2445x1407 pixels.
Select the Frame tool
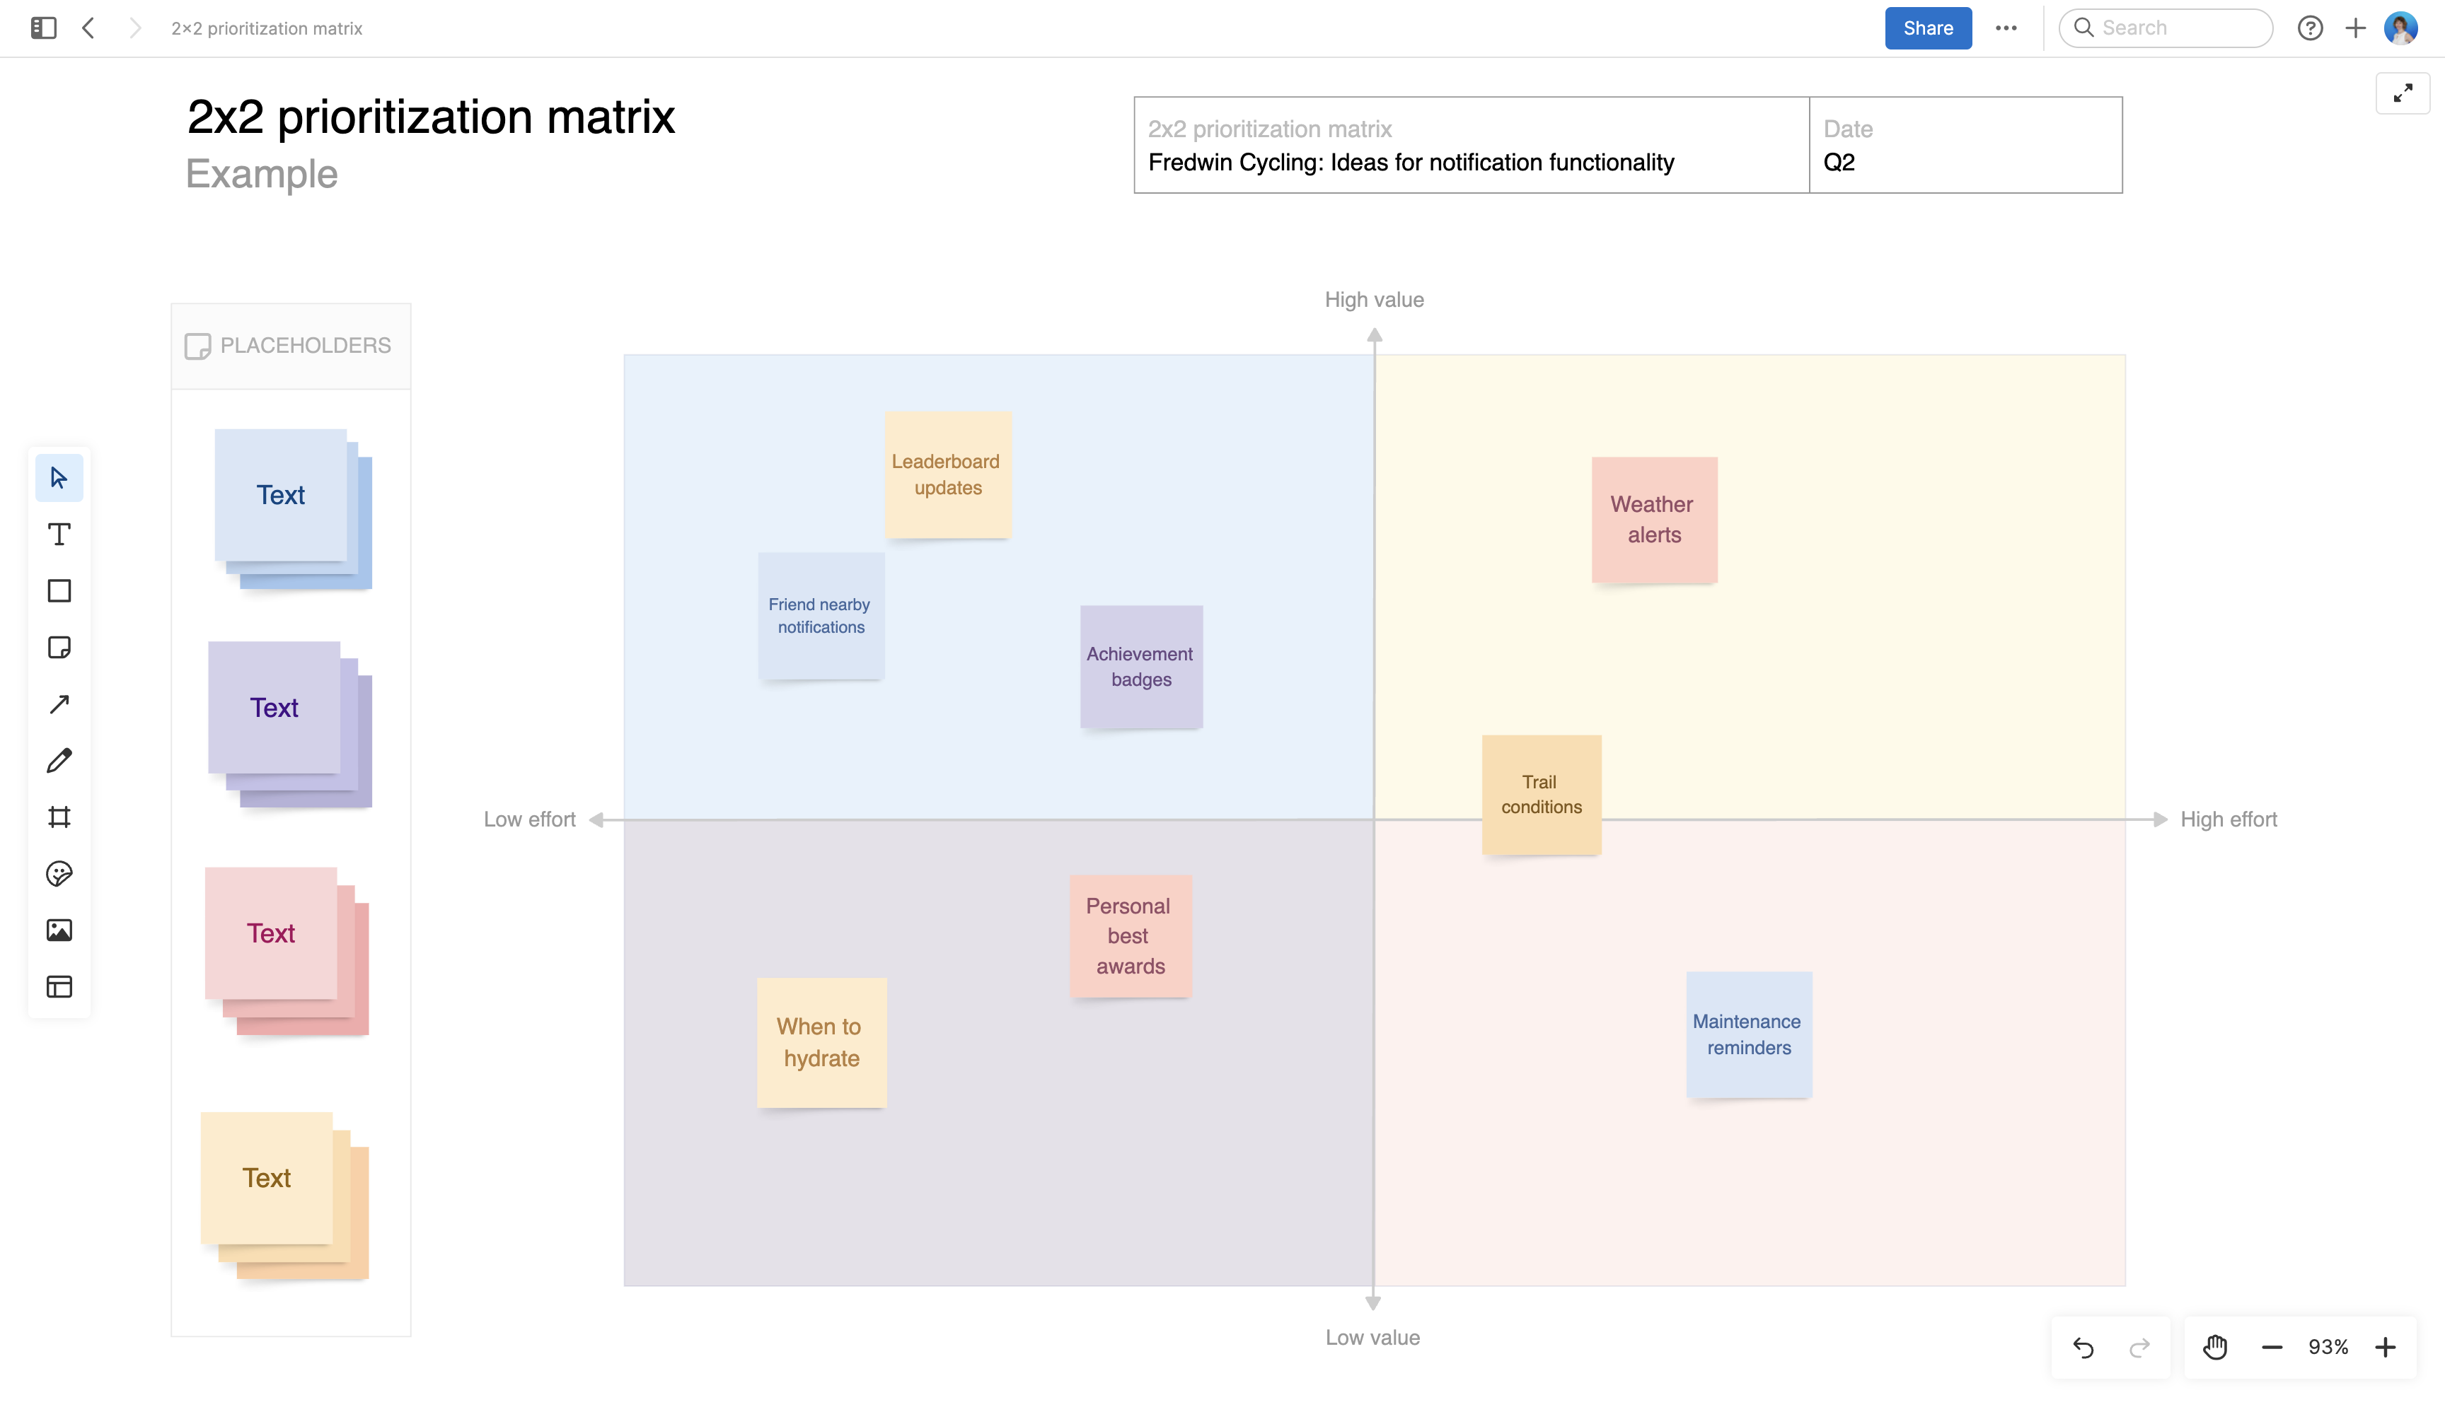pos(59,817)
